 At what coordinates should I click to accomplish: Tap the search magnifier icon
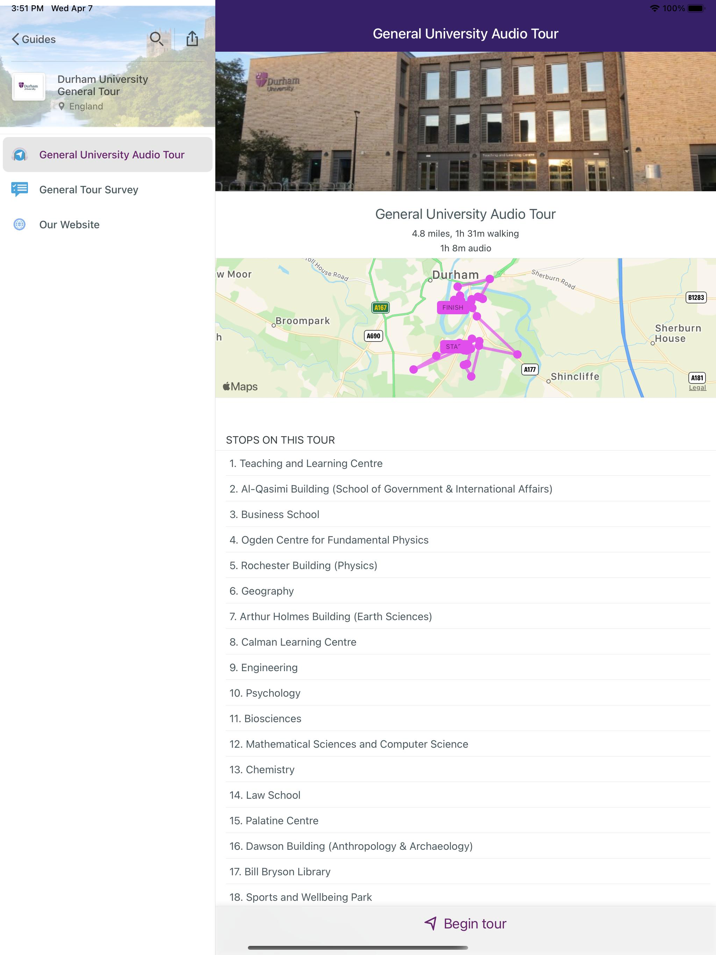point(156,39)
